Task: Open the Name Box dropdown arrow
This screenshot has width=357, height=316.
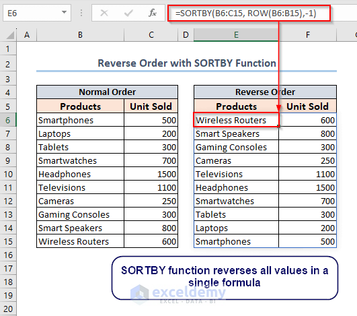Action: coord(64,12)
